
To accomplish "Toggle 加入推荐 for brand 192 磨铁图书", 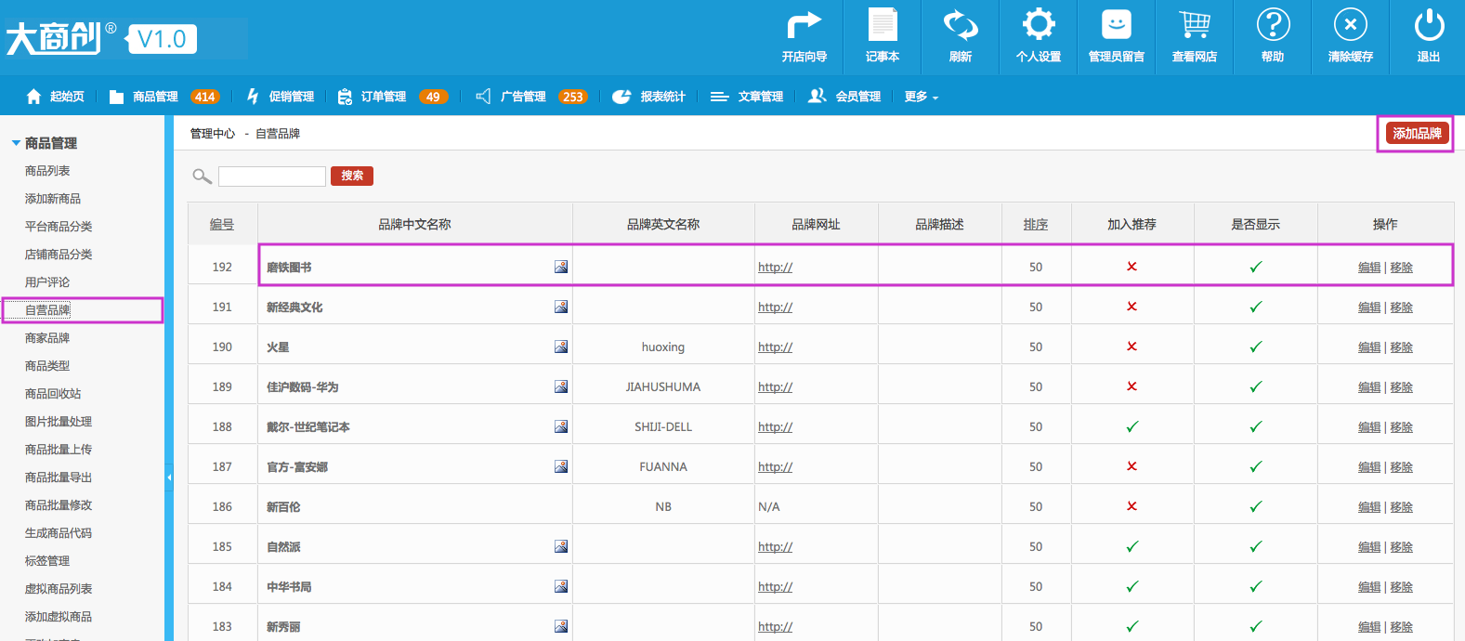I will pos(1131,267).
